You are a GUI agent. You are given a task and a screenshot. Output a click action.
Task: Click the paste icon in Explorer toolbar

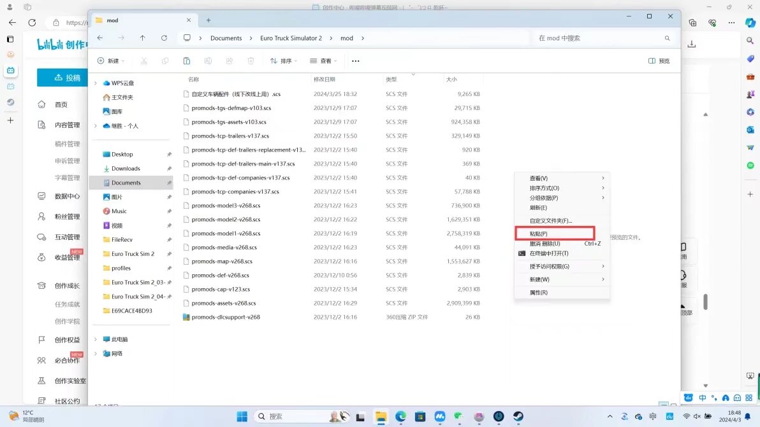pos(187,61)
